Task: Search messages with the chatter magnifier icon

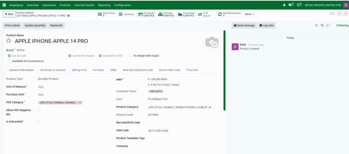Action: pos(316,25)
